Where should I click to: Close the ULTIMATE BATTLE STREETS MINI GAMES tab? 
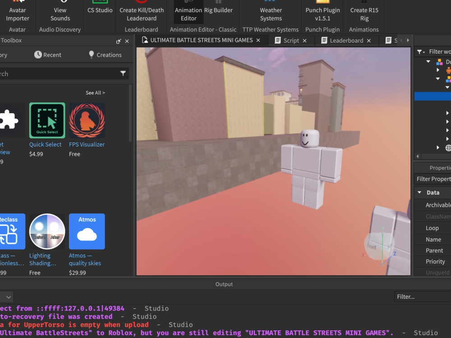click(x=258, y=41)
